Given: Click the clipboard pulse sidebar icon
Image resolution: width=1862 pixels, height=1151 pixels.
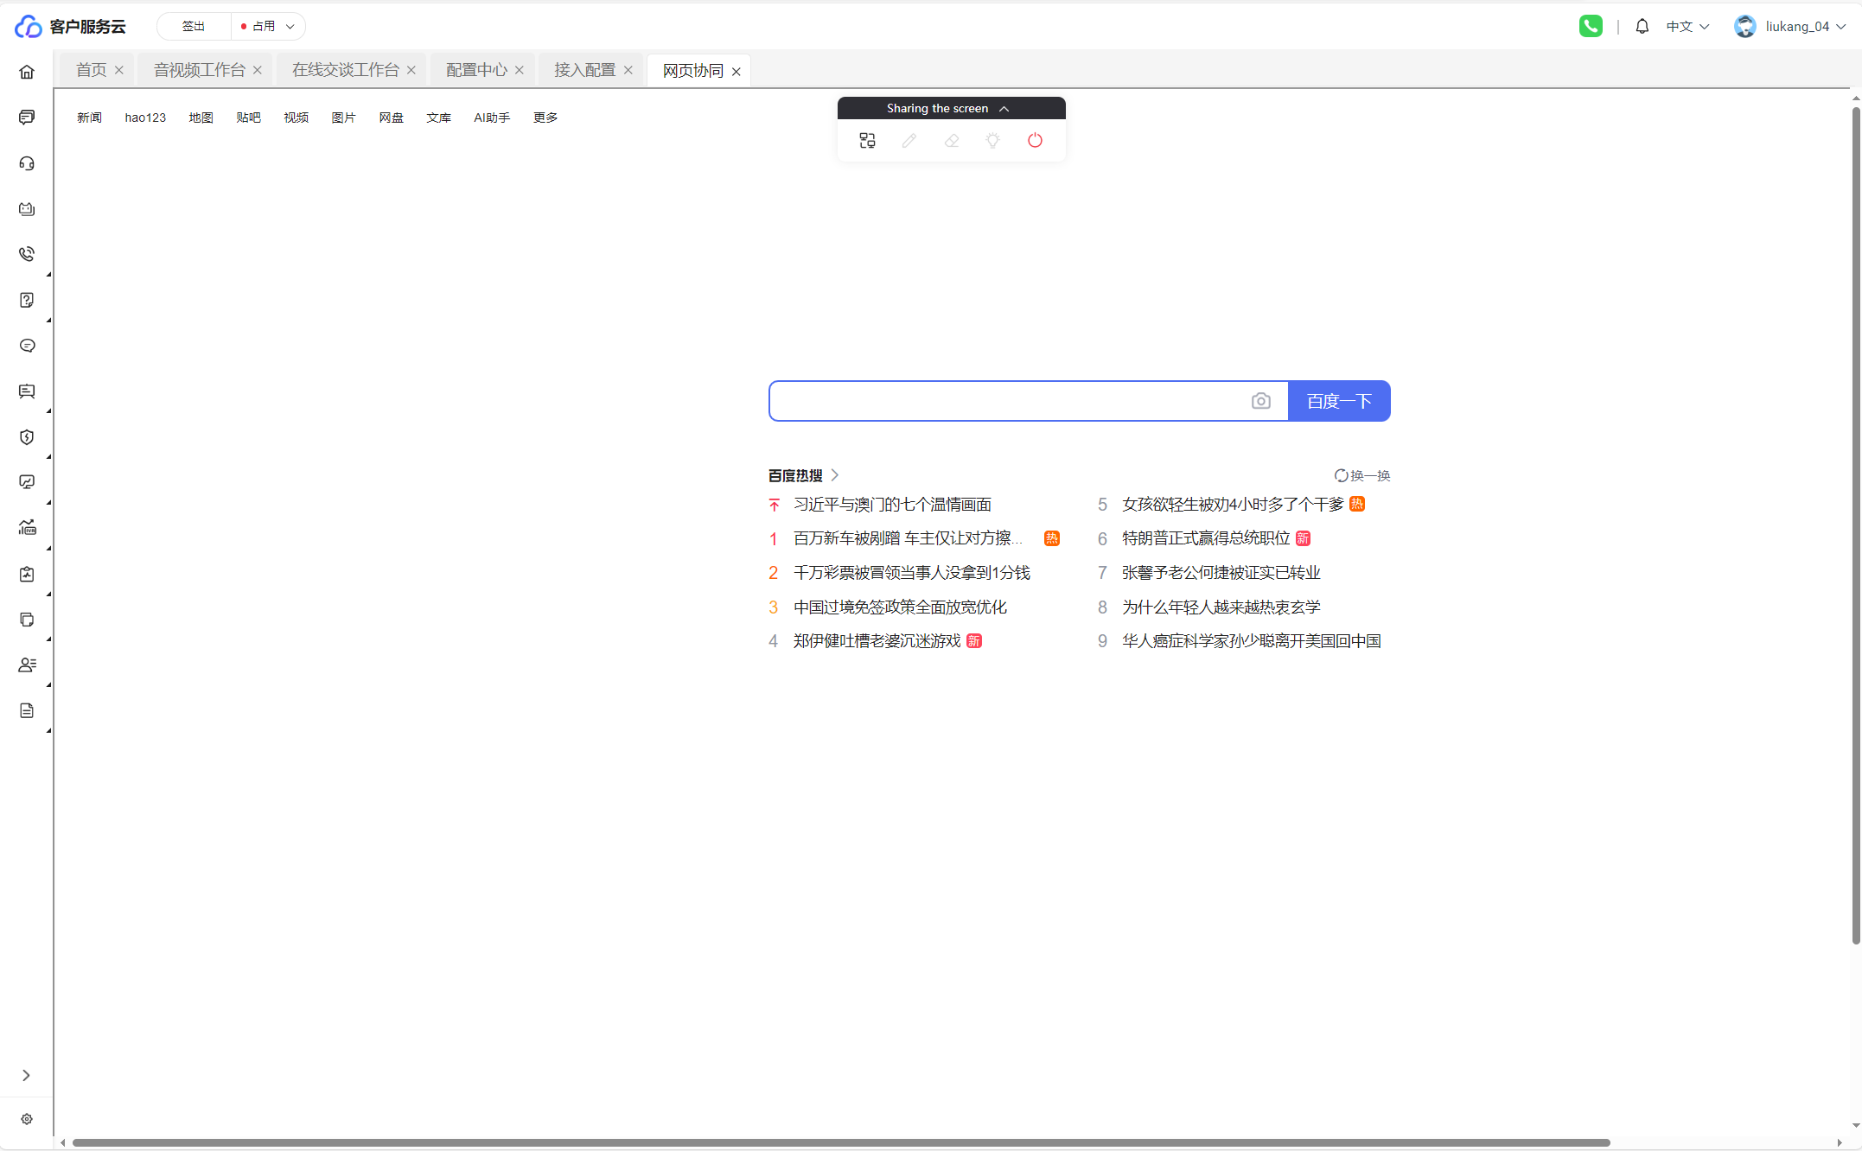Looking at the screenshot, I should point(27,574).
